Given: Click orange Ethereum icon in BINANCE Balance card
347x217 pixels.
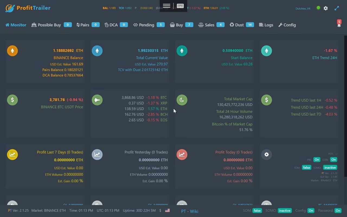Looking at the screenshot, I should tap(12, 51).
